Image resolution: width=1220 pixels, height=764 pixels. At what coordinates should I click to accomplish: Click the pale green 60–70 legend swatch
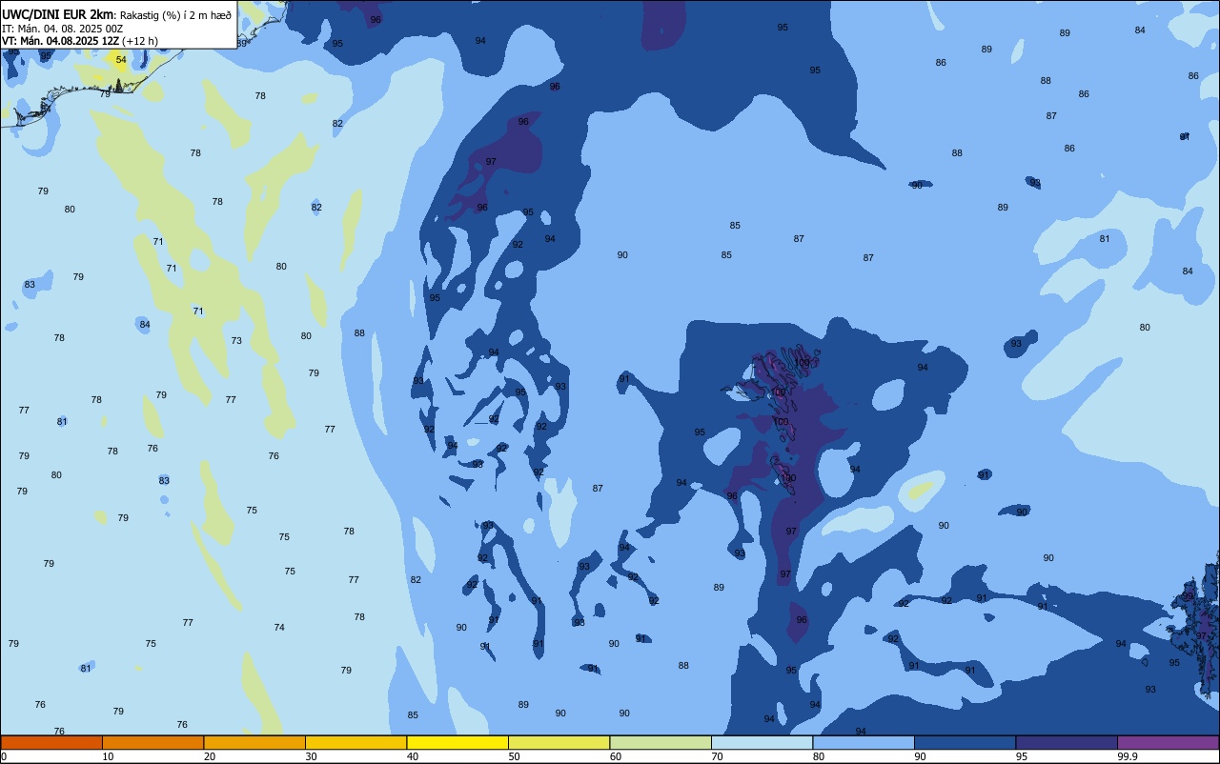(661, 742)
